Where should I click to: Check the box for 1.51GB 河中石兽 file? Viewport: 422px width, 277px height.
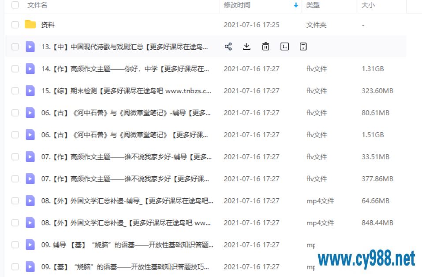(15, 135)
